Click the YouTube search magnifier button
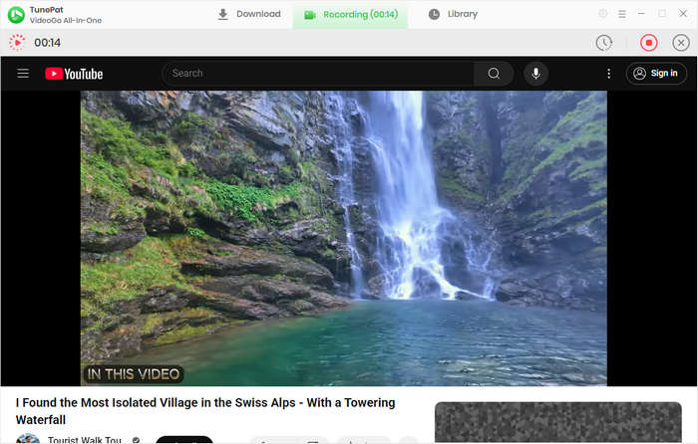698x444 pixels. click(x=494, y=74)
